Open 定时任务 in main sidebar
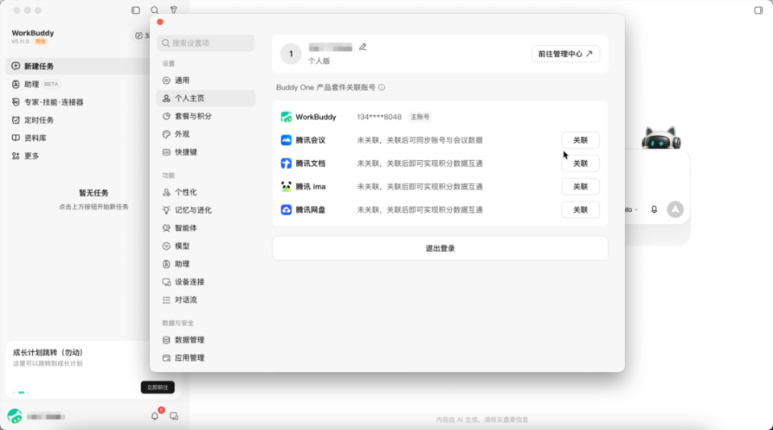Screen dimensions: 773x430 point(77,120)
